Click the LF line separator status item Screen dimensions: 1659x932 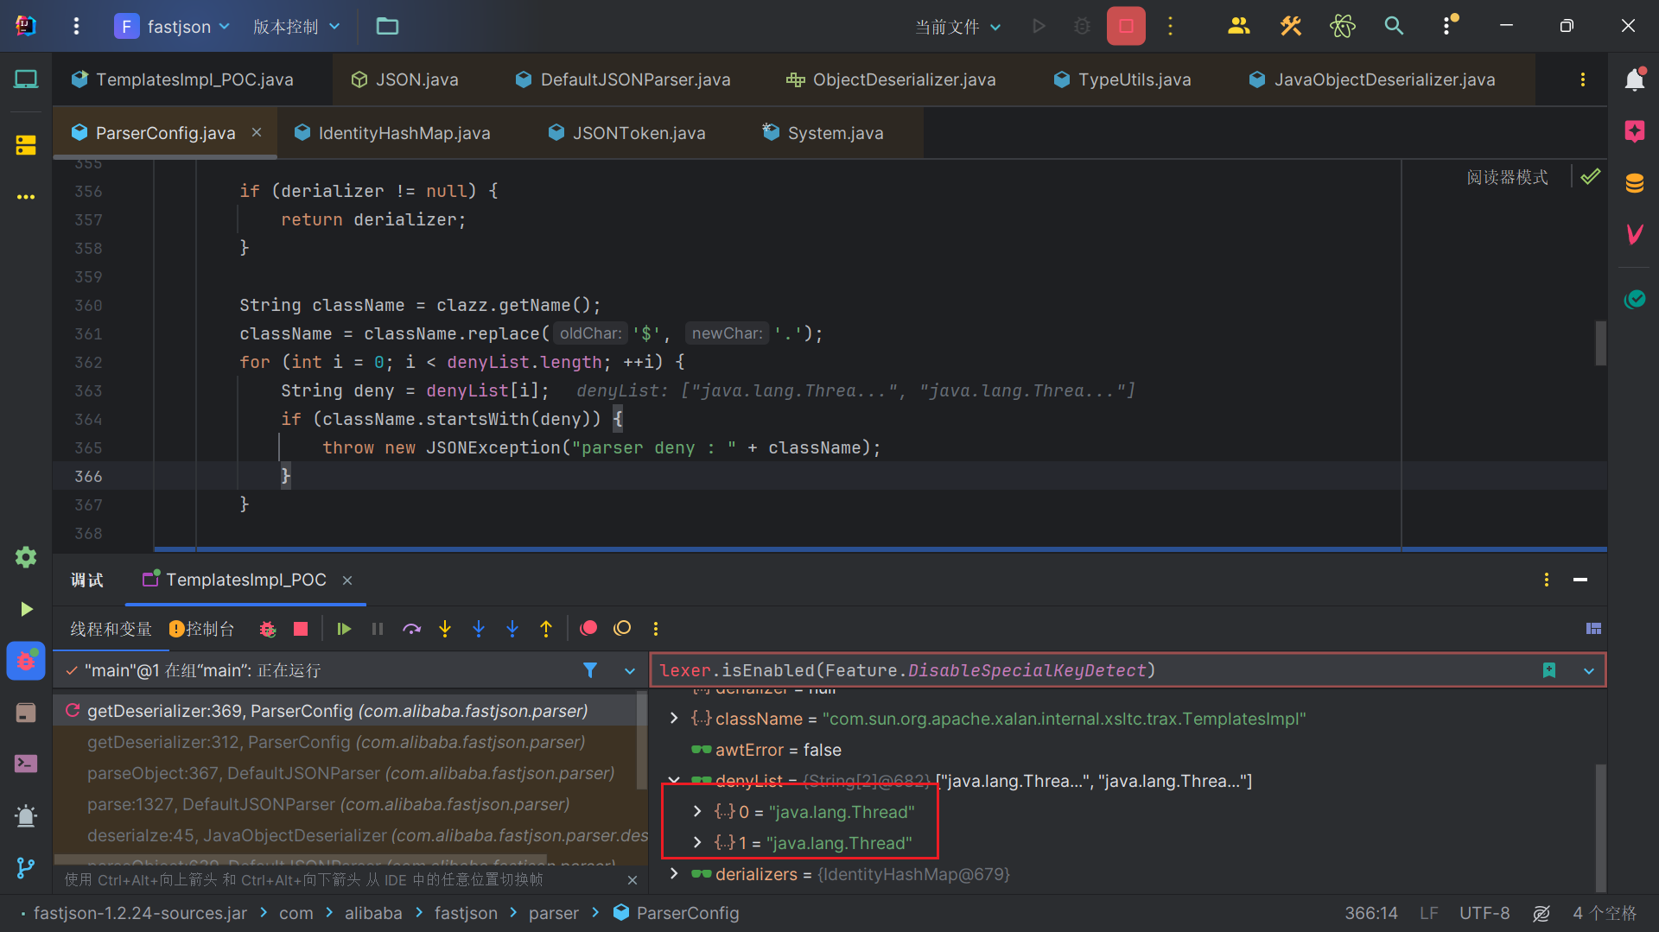(x=1429, y=913)
